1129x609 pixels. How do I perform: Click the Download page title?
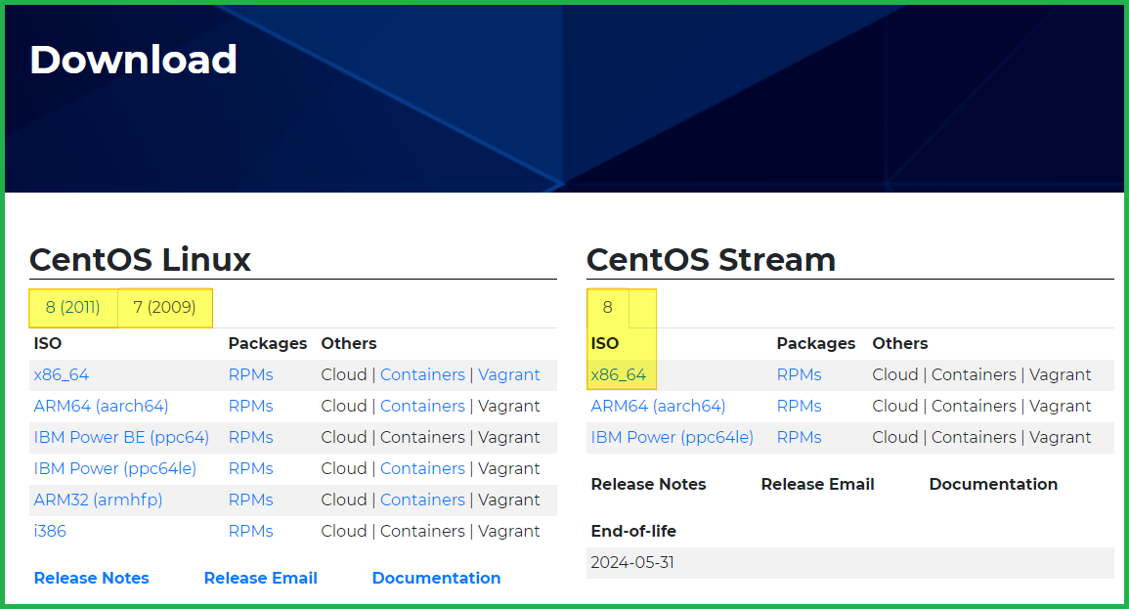point(134,60)
